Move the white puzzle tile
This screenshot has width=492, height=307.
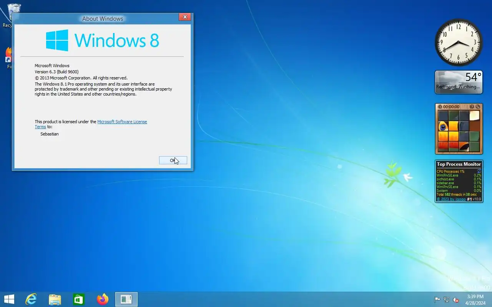474,116
